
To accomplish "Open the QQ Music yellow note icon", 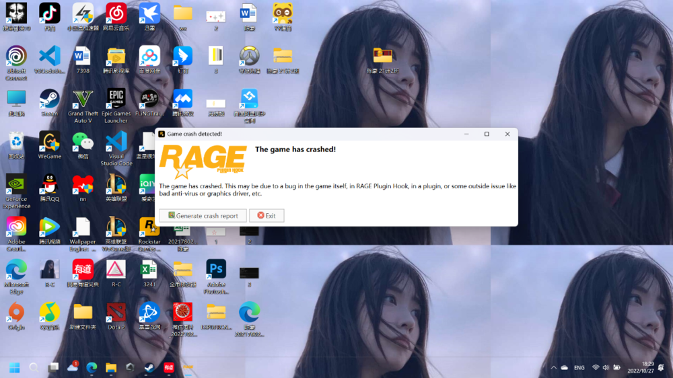I will tap(49, 316).
